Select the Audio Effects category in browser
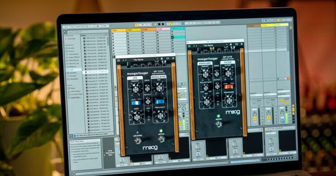 [x=73, y=57]
